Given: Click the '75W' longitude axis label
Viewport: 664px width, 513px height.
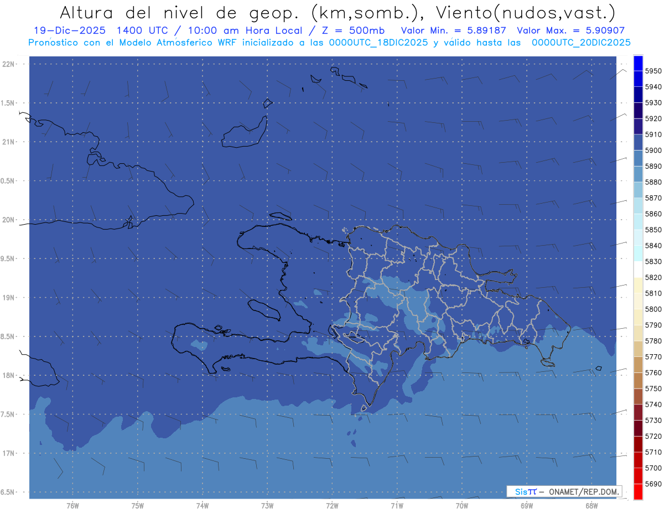Looking at the screenshot, I should click(137, 505).
